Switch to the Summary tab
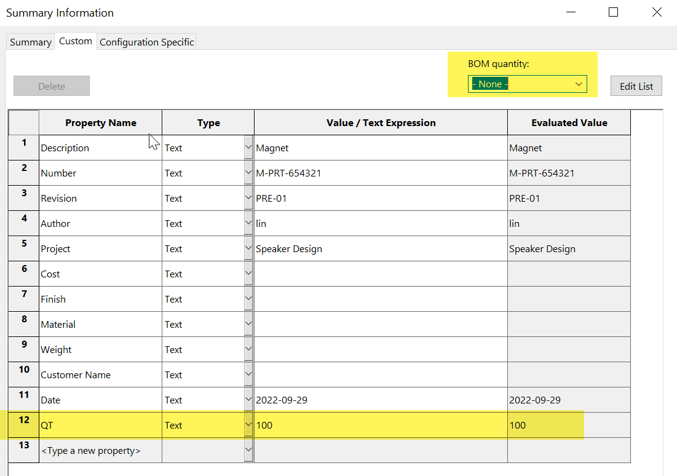This screenshot has width=677, height=476. tap(30, 41)
